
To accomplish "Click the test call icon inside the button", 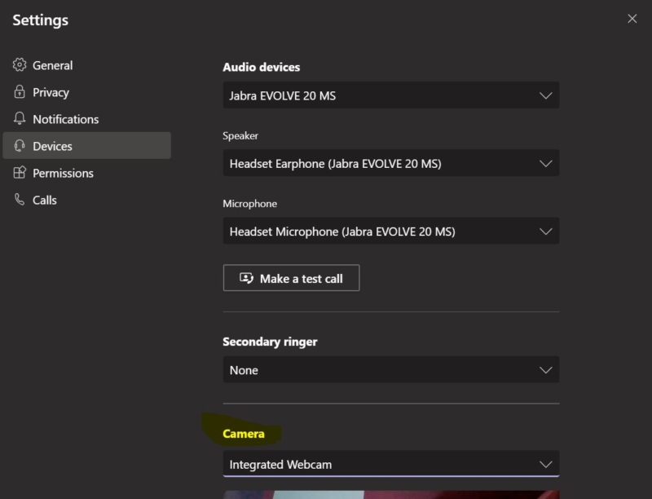I will [x=244, y=277].
